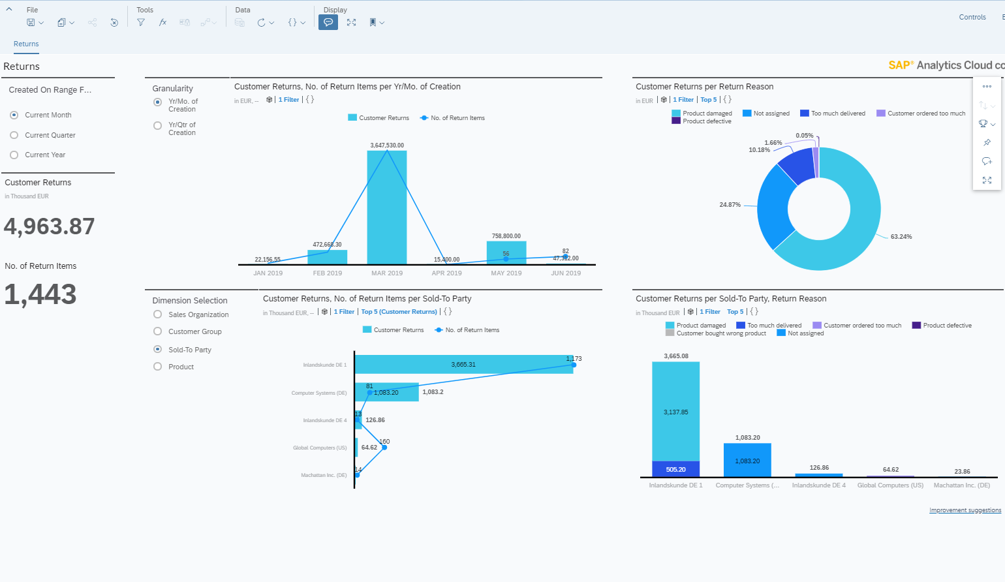Open the Display menu group label
1005x582 pixels.
[x=335, y=10]
